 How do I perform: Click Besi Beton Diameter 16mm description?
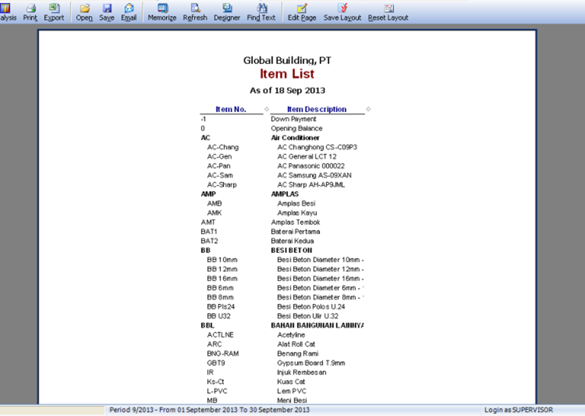coord(320,278)
